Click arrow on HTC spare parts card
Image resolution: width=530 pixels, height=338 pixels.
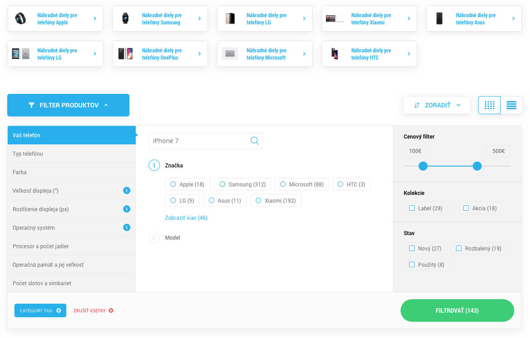[409, 54]
